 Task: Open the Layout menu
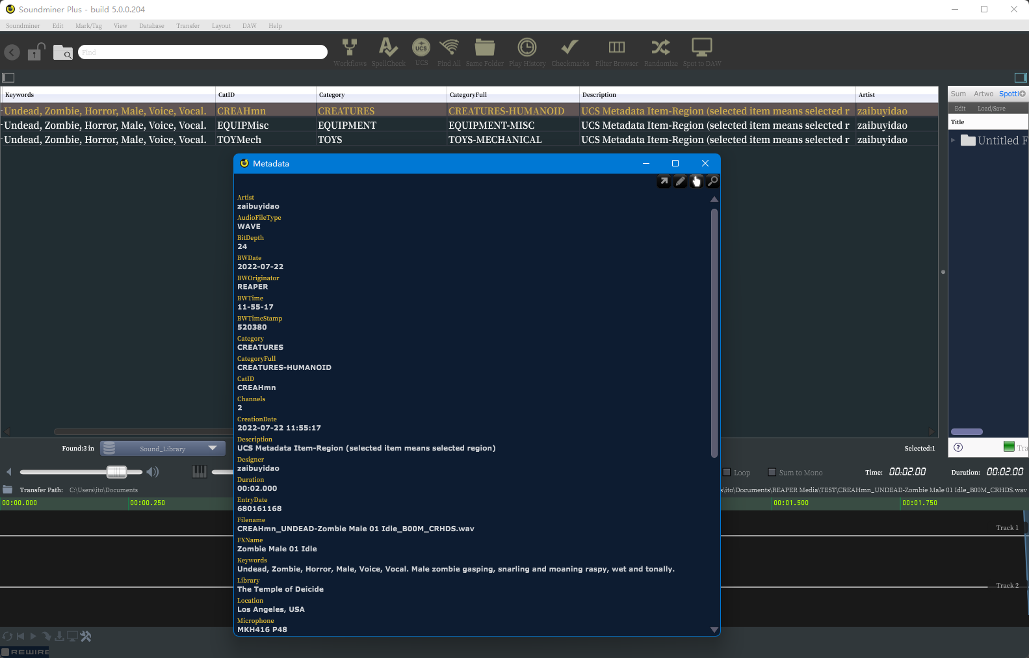click(x=221, y=26)
